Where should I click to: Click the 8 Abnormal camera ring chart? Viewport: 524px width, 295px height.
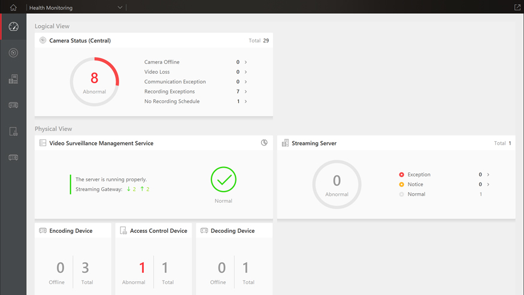click(x=95, y=82)
